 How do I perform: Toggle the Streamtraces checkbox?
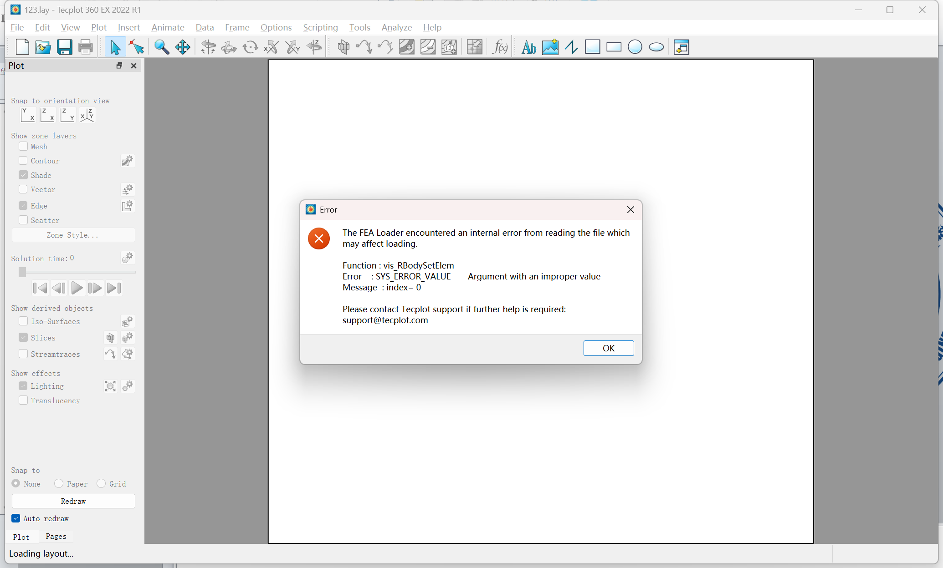23,354
